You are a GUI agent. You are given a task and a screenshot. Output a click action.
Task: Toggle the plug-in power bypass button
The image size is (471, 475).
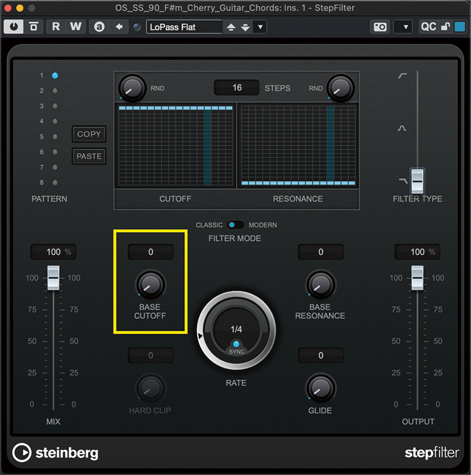click(x=14, y=27)
